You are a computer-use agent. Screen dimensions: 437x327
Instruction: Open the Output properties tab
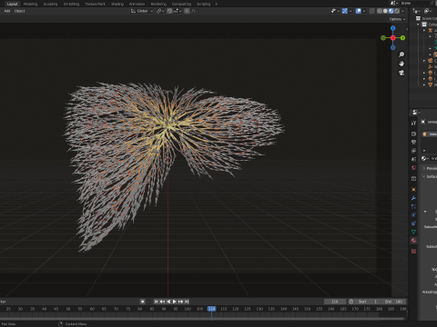point(413,142)
